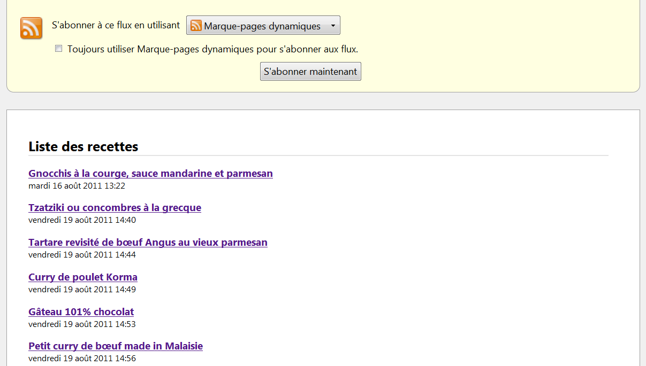646x366 pixels.
Task: Open Tartare revisité de bœuf Angus recipe
Action: coord(148,243)
